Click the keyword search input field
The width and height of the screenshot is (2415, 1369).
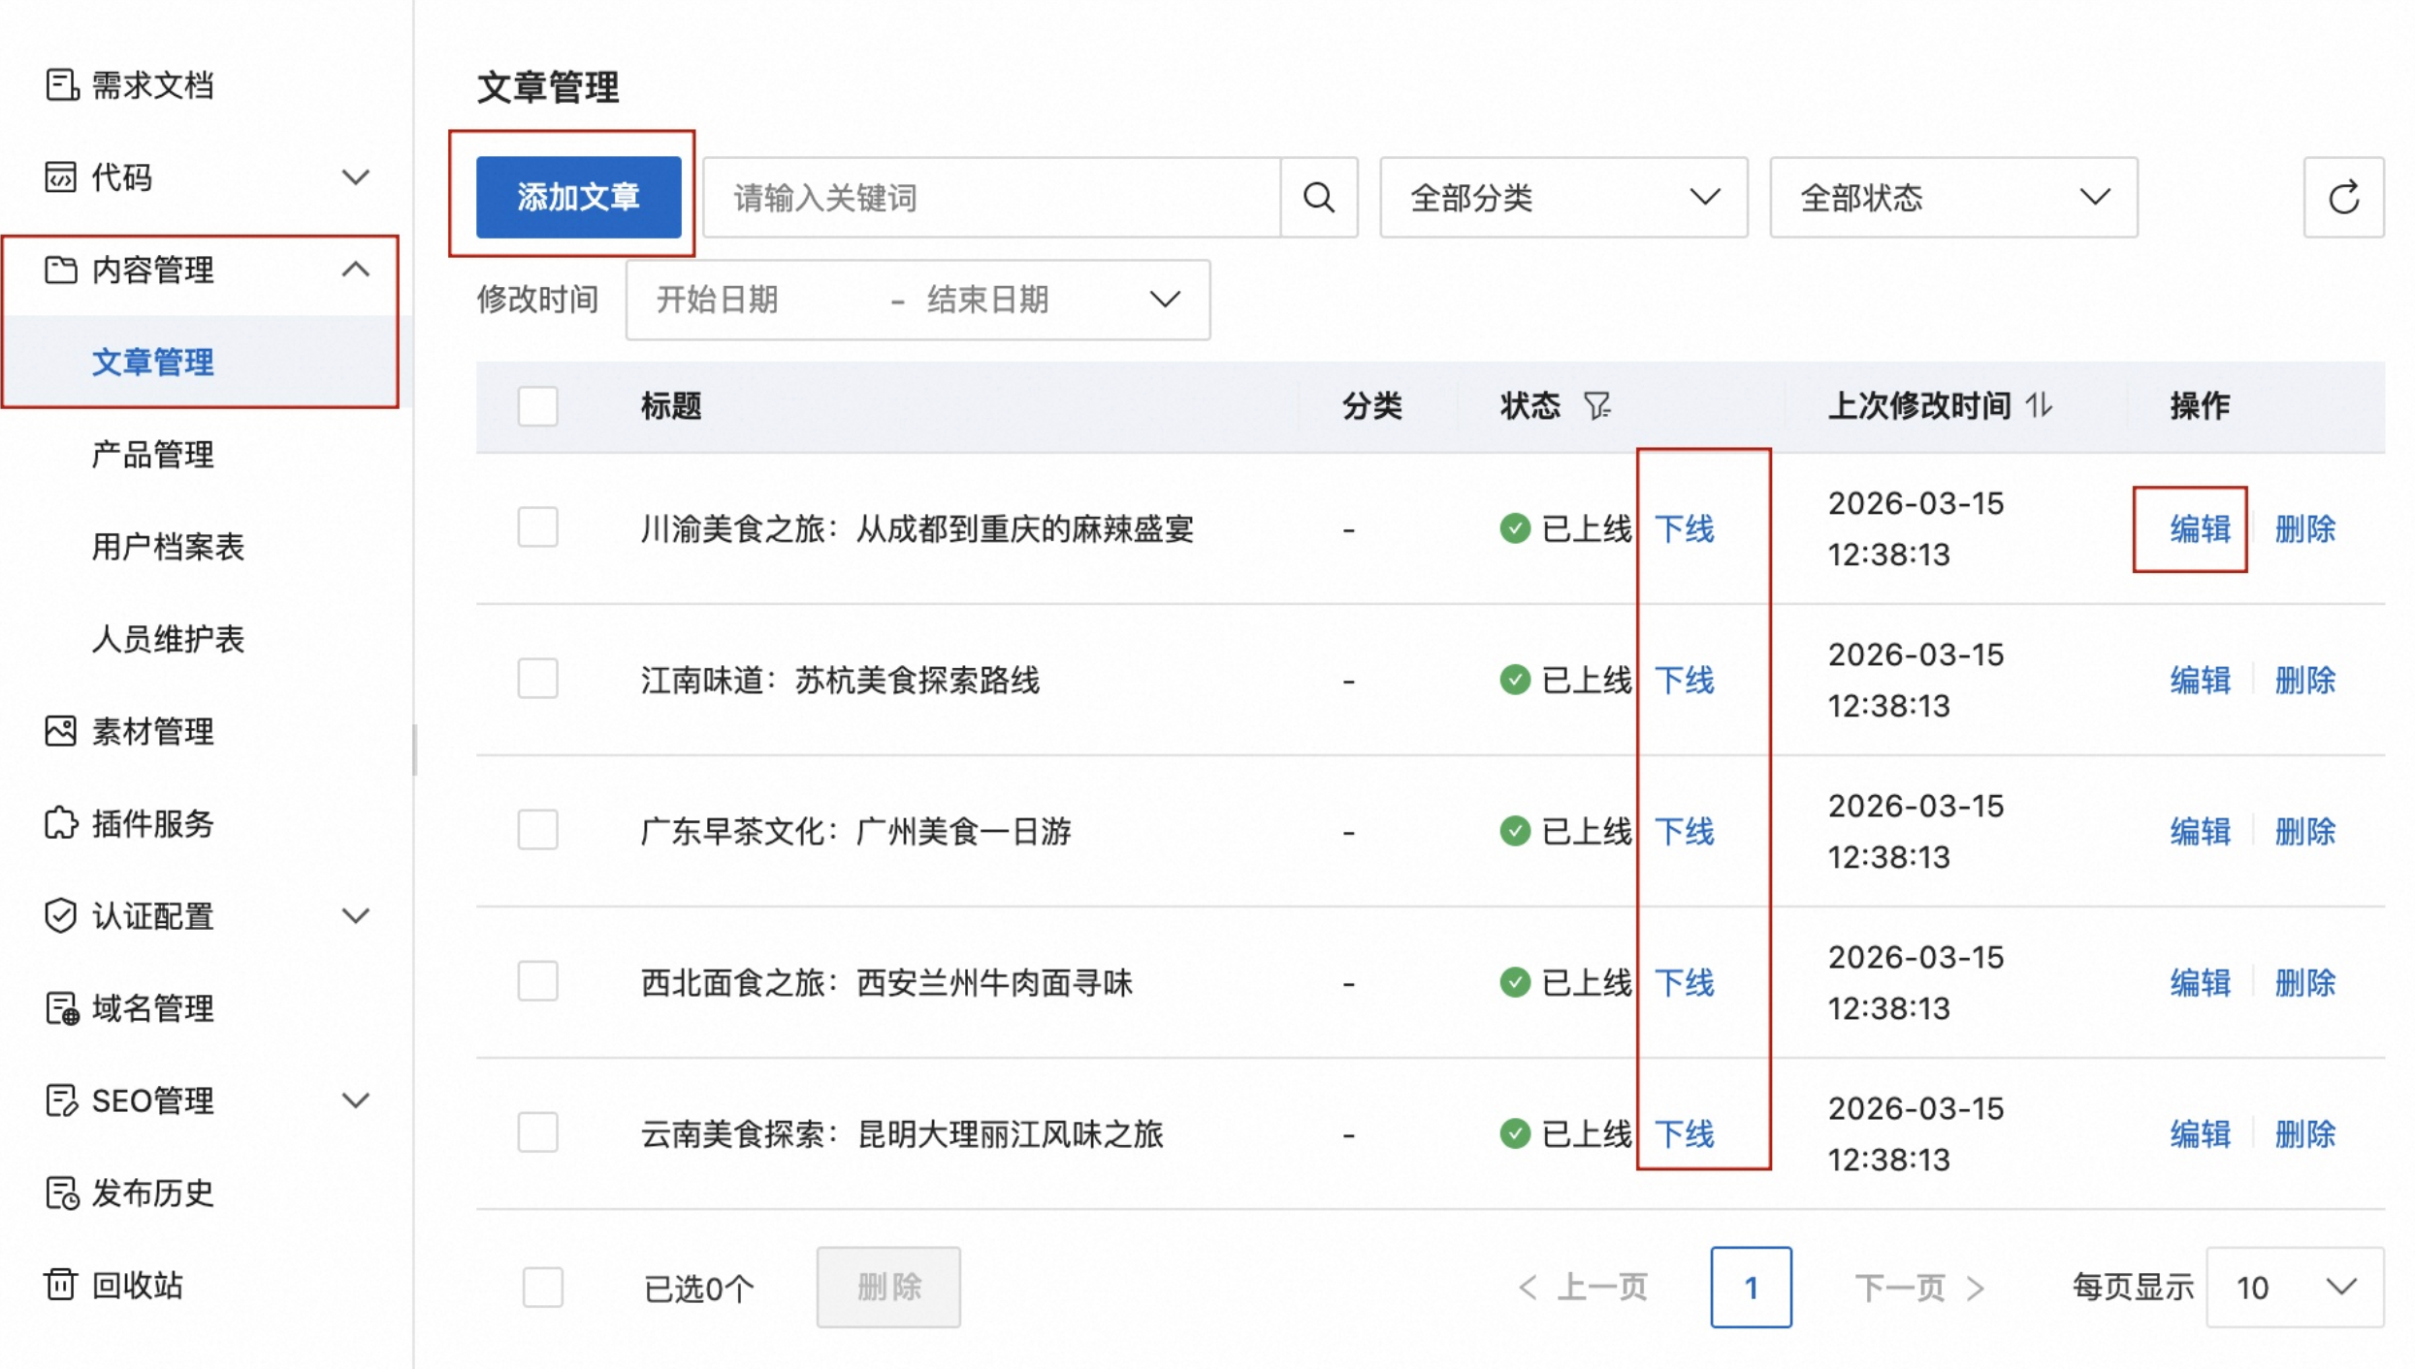(x=989, y=198)
